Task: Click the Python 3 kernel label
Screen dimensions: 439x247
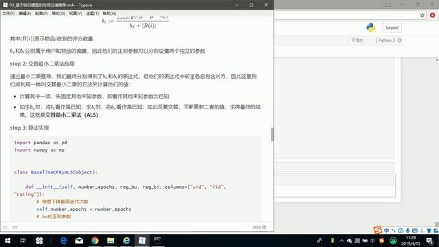Action: pos(386,40)
